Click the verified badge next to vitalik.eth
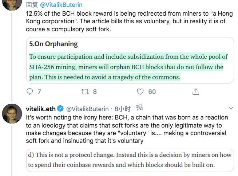Screen dimensions: 238x176 pos(60,109)
